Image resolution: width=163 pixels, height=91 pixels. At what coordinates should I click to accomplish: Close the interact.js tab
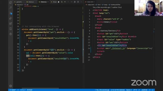coord(48,2)
